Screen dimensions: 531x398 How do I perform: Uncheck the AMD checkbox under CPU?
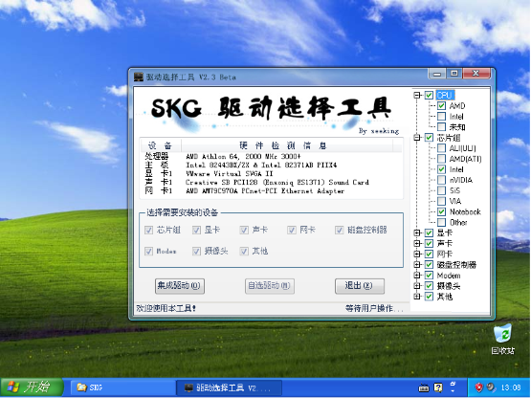click(441, 105)
